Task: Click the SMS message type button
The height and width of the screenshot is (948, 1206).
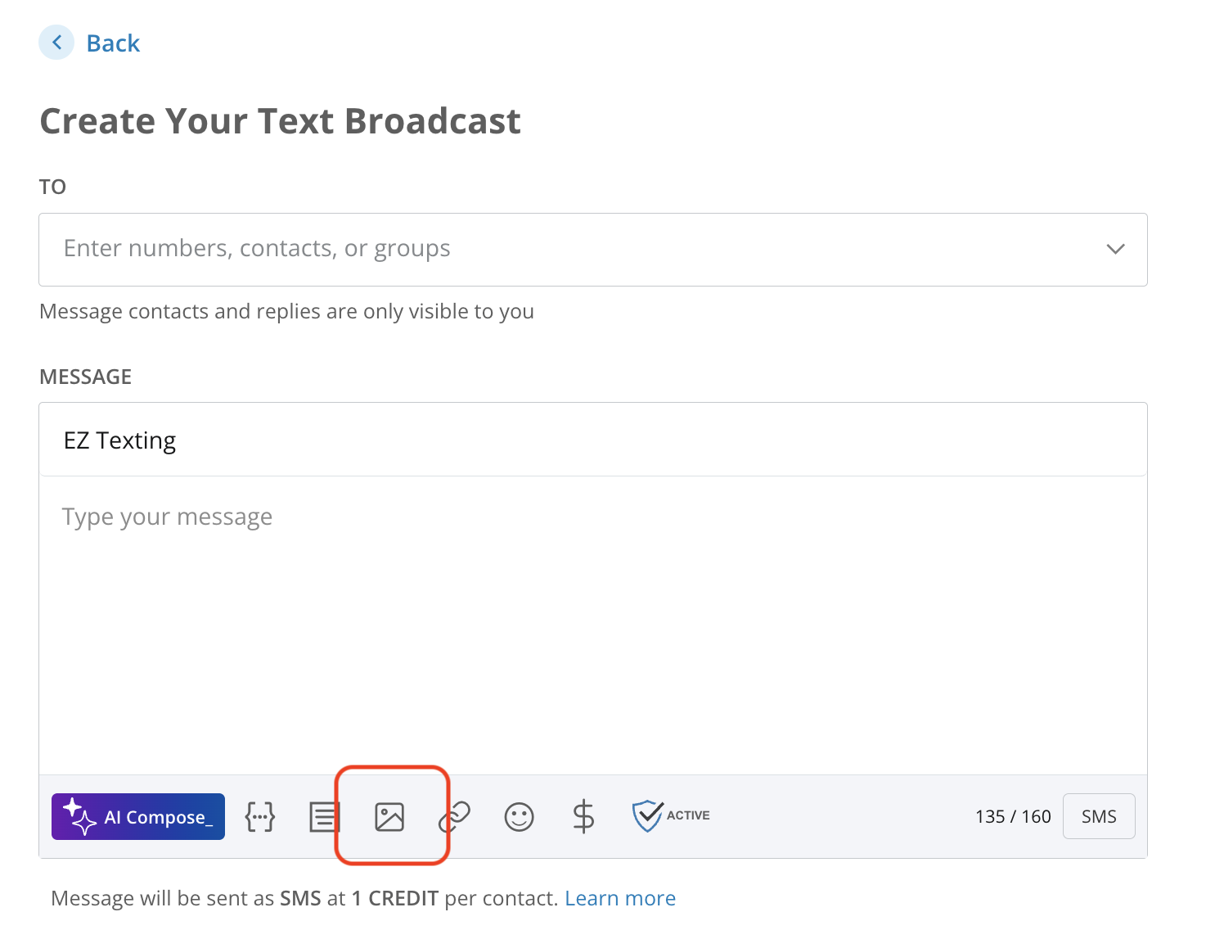Action: coord(1099,816)
